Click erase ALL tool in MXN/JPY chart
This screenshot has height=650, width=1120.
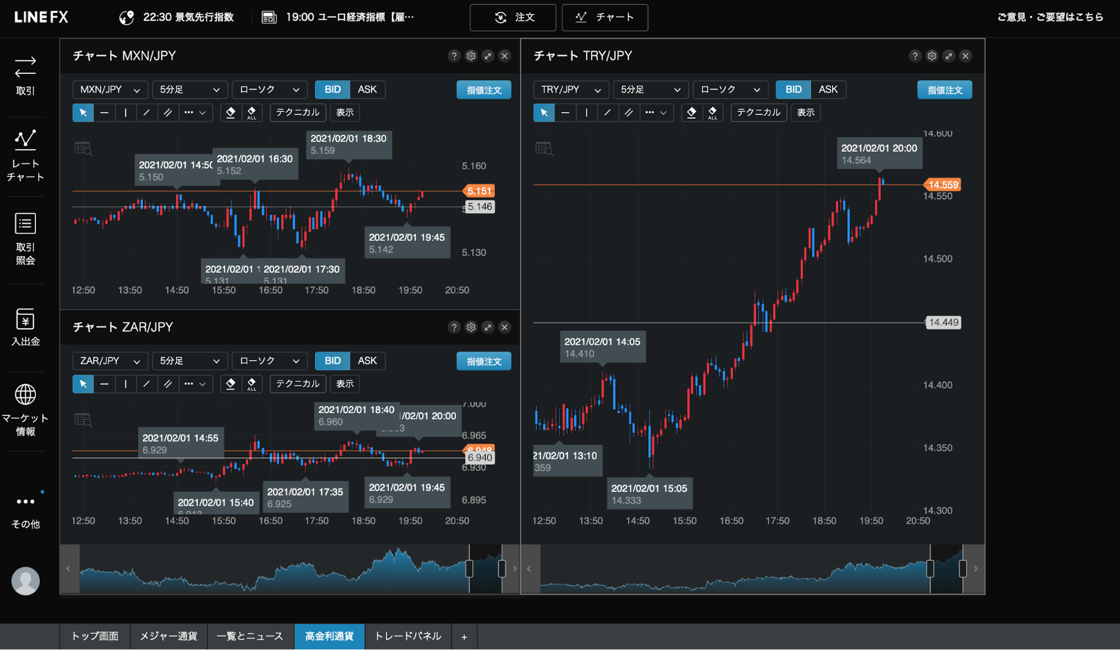click(252, 113)
